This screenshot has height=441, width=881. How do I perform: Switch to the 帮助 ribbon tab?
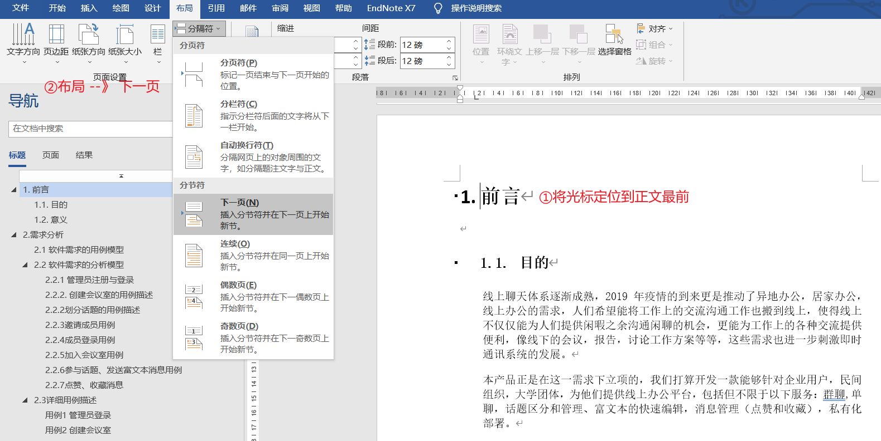344,8
